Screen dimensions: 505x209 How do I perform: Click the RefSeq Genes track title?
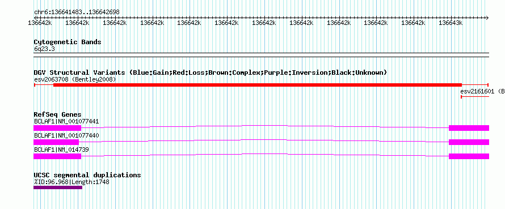[x=57, y=114]
